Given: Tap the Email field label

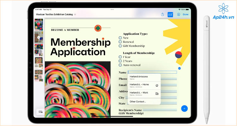Looking at the screenshot, I should 123,85.
